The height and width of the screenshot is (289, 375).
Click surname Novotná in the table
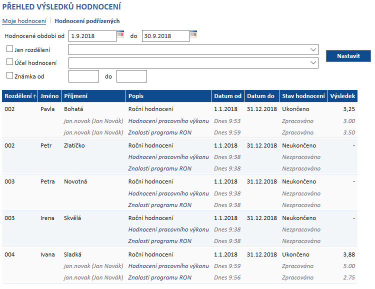click(75, 181)
